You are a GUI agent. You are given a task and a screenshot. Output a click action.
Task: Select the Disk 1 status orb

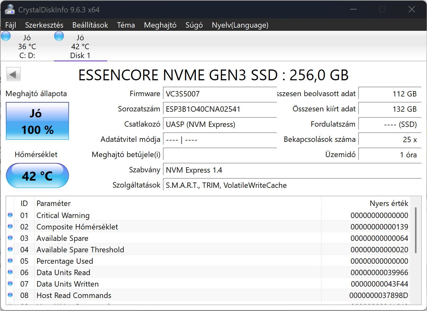coord(59,36)
